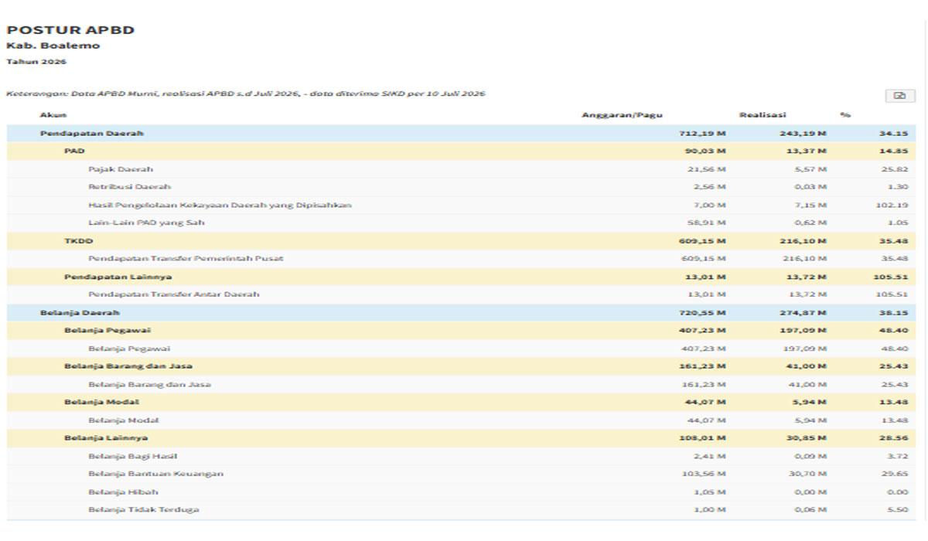Click the Retribusi Daerah row
The width and height of the screenshot is (928, 541).
coord(461,187)
